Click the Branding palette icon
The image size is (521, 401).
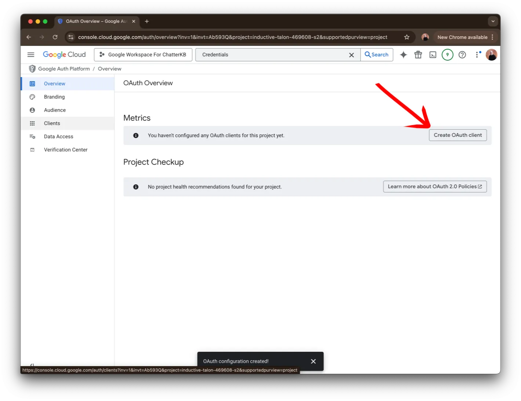[x=32, y=97]
